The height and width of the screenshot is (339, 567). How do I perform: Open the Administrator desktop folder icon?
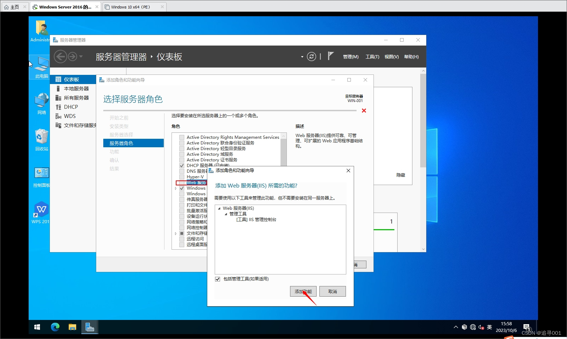(x=40, y=31)
